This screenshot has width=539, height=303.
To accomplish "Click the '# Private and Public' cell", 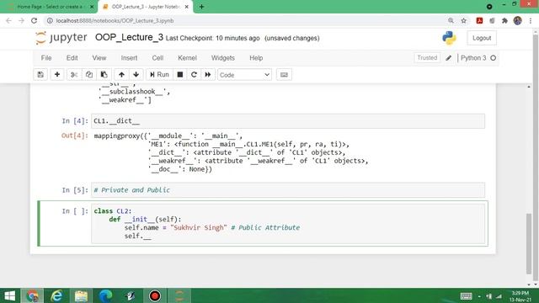I will [288, 190].
